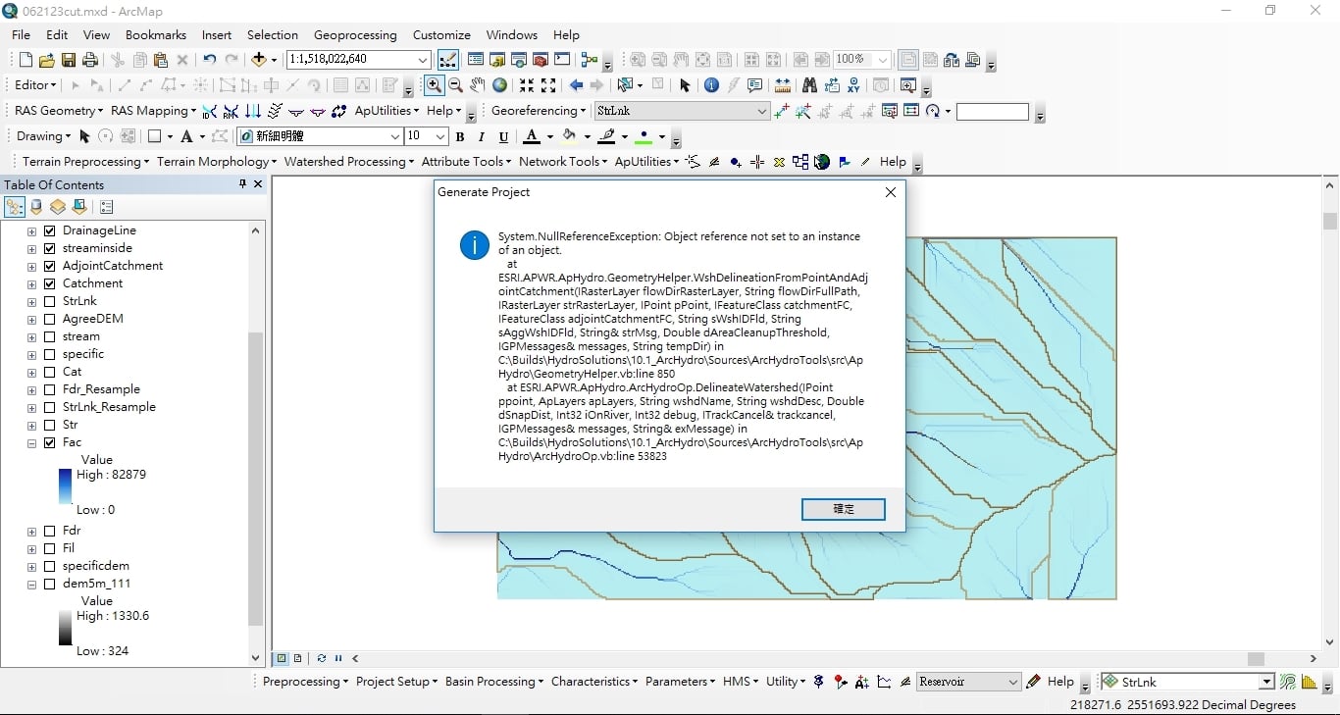Switch to List By Selection view

click(x=79, y=207)
